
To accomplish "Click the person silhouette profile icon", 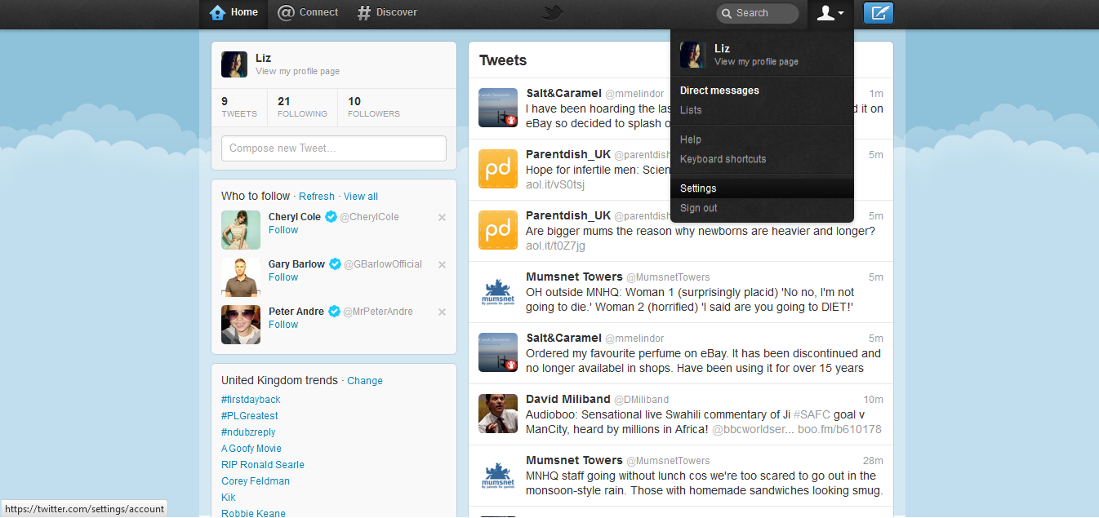I will (826, 13).
